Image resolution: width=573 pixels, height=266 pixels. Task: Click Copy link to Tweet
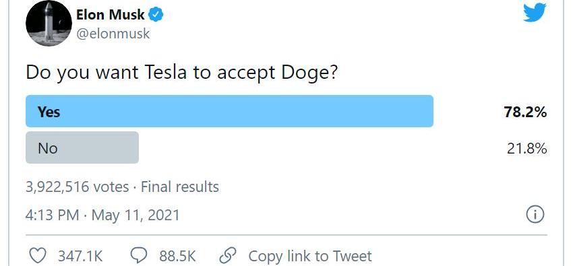tap(310, 256)
